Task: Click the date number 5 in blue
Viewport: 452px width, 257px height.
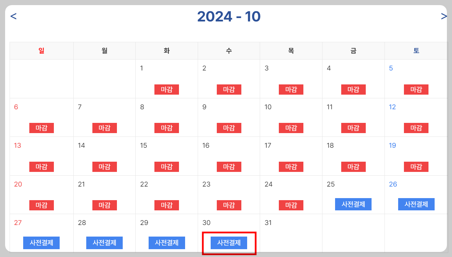Action: click(391, 68)
